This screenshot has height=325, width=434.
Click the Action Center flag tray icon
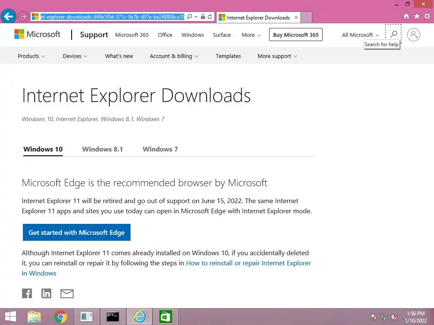[374, 317]
